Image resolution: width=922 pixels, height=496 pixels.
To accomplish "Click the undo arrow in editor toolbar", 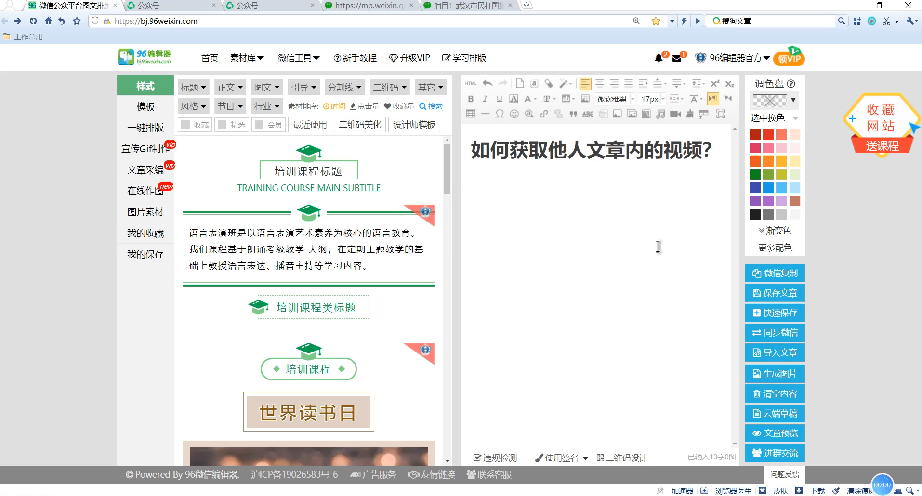I will [487, 83].
